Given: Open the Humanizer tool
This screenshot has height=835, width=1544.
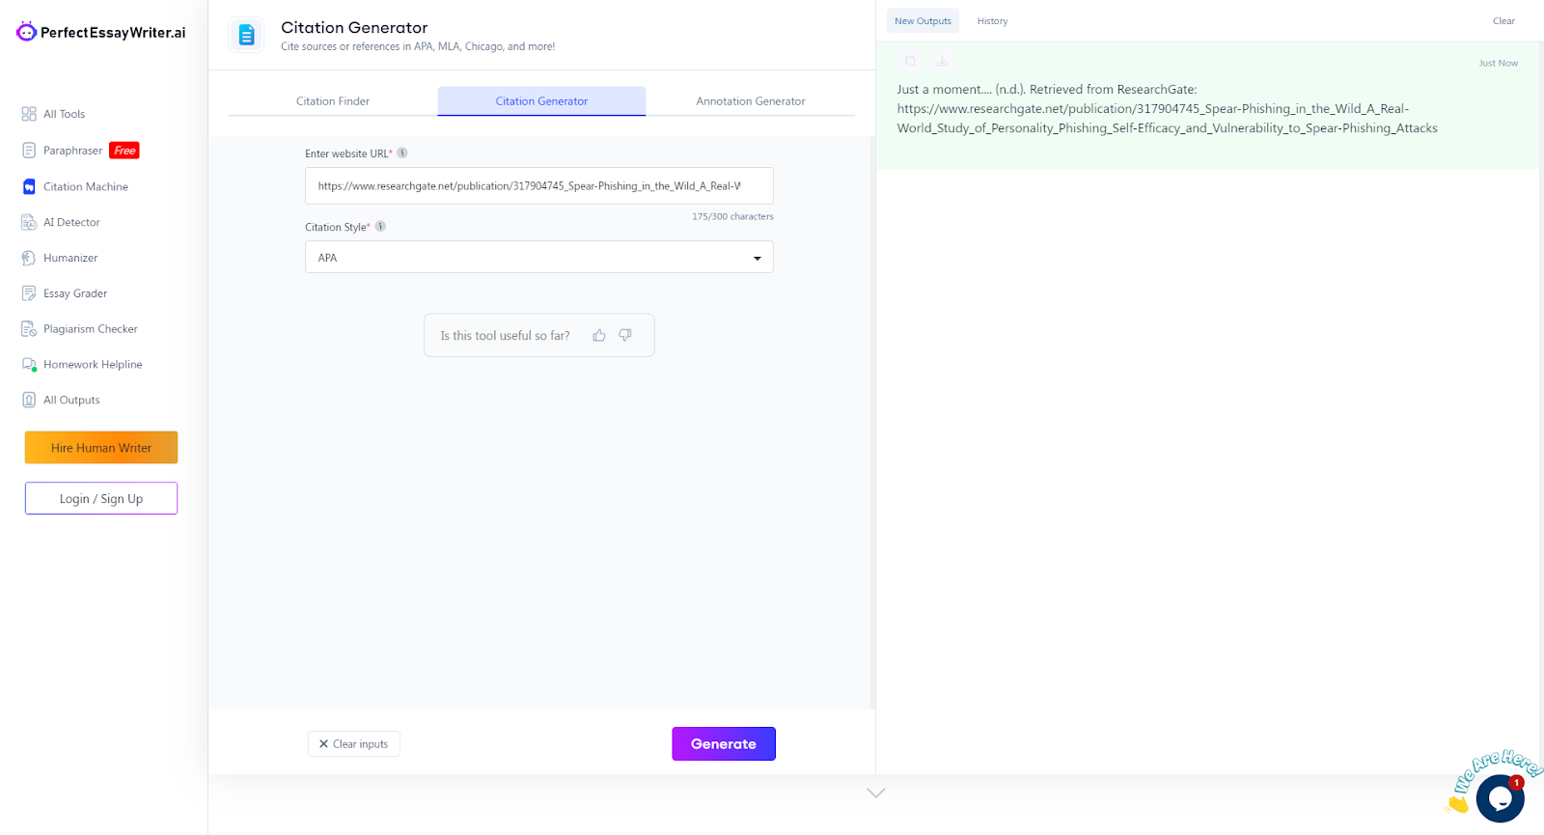Looking at the screenshot, I should [70, 258].
